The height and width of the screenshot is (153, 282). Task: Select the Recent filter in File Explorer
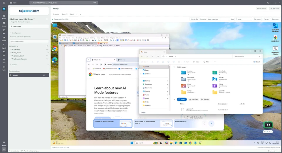click(x=182, y=99)
